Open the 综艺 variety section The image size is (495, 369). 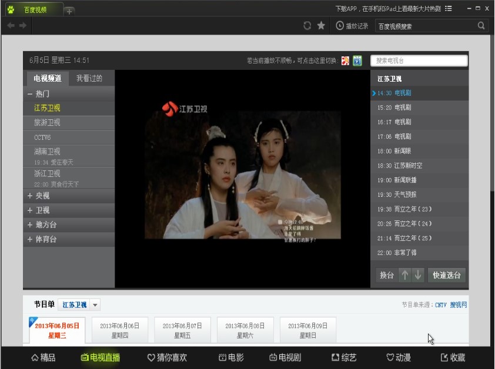pyautogui.click(x=344, y=358)
